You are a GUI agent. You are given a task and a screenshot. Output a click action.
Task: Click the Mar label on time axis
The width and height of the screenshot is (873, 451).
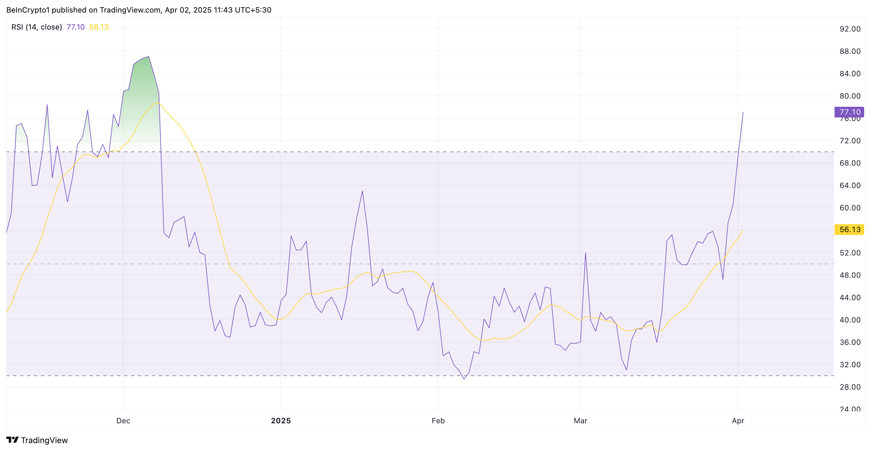tap(580, 420)
